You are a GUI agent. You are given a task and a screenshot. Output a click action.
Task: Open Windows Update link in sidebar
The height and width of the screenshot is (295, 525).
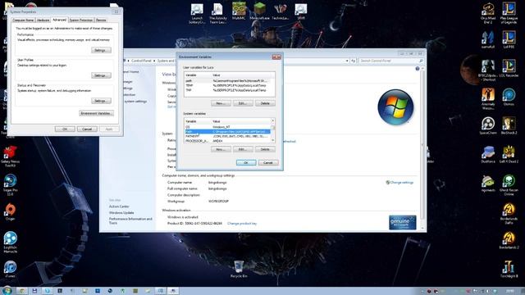click(121, 213)
